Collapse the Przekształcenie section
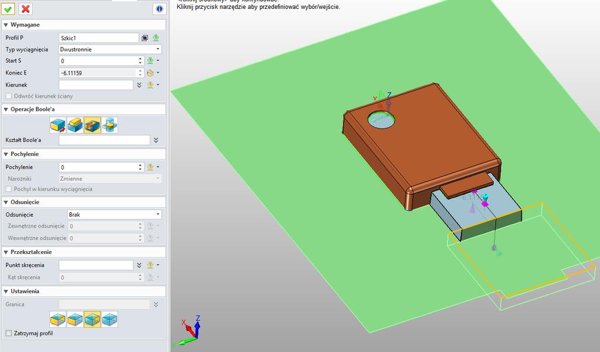The height and width of the screenshot is (352, 600). pyautogui.click(x=6, y=252)
